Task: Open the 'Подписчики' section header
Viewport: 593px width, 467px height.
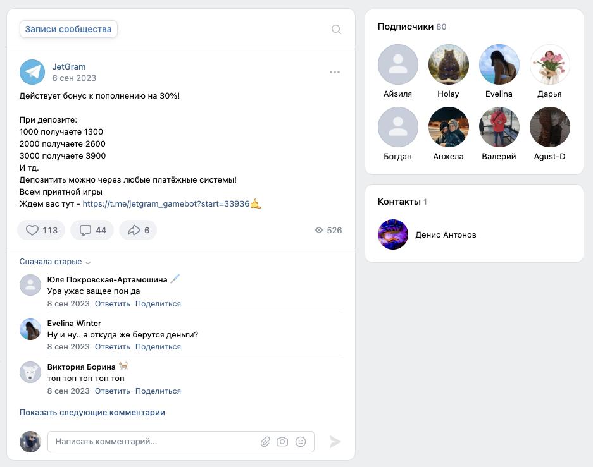Action: [405, 27]
